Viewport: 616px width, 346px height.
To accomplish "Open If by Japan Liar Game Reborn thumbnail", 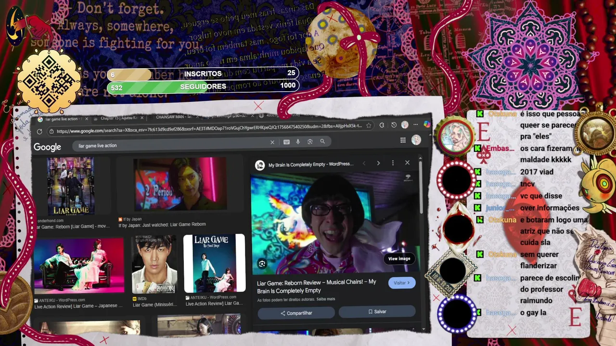I will pyautogui.click(x=180, y=184).
